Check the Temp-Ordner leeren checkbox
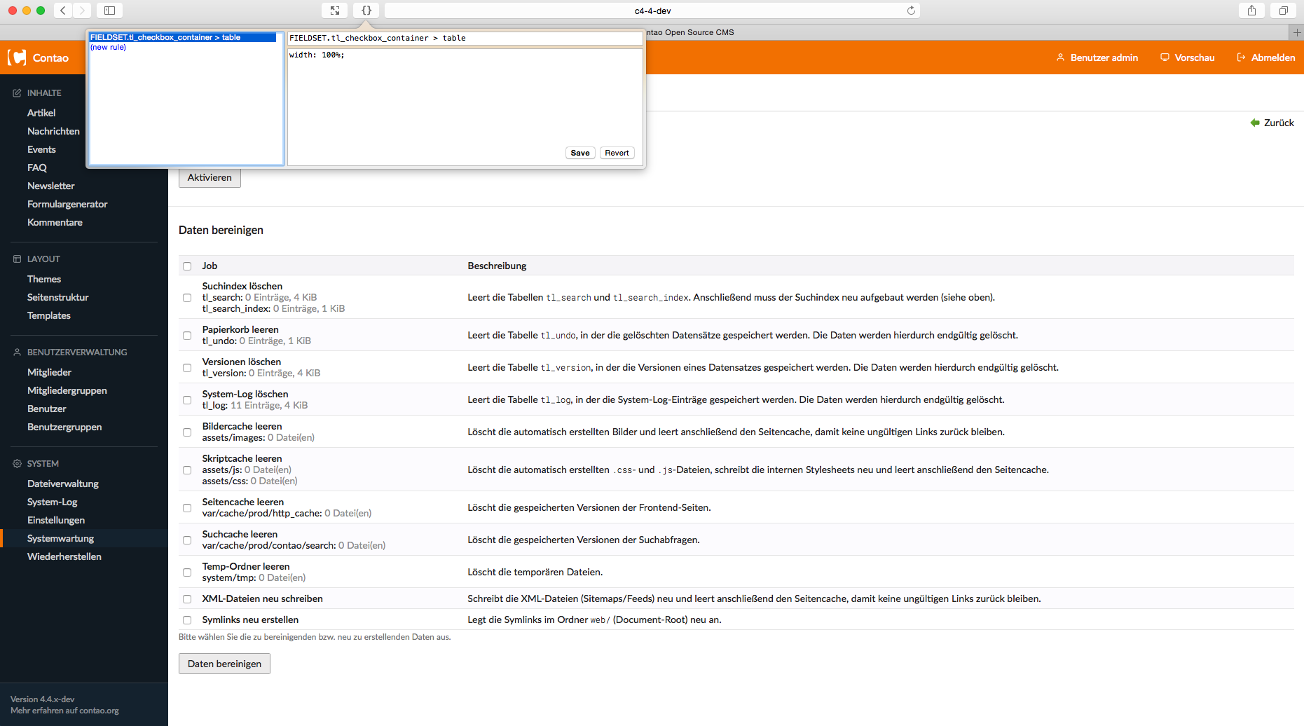This screenshot has width=1304, height=726. (x=187, y=573)
